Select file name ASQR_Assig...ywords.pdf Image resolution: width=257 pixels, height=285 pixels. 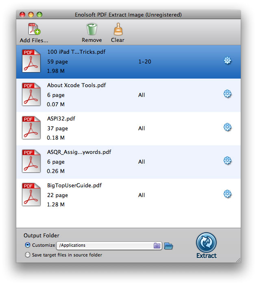(x=79, y=152)
